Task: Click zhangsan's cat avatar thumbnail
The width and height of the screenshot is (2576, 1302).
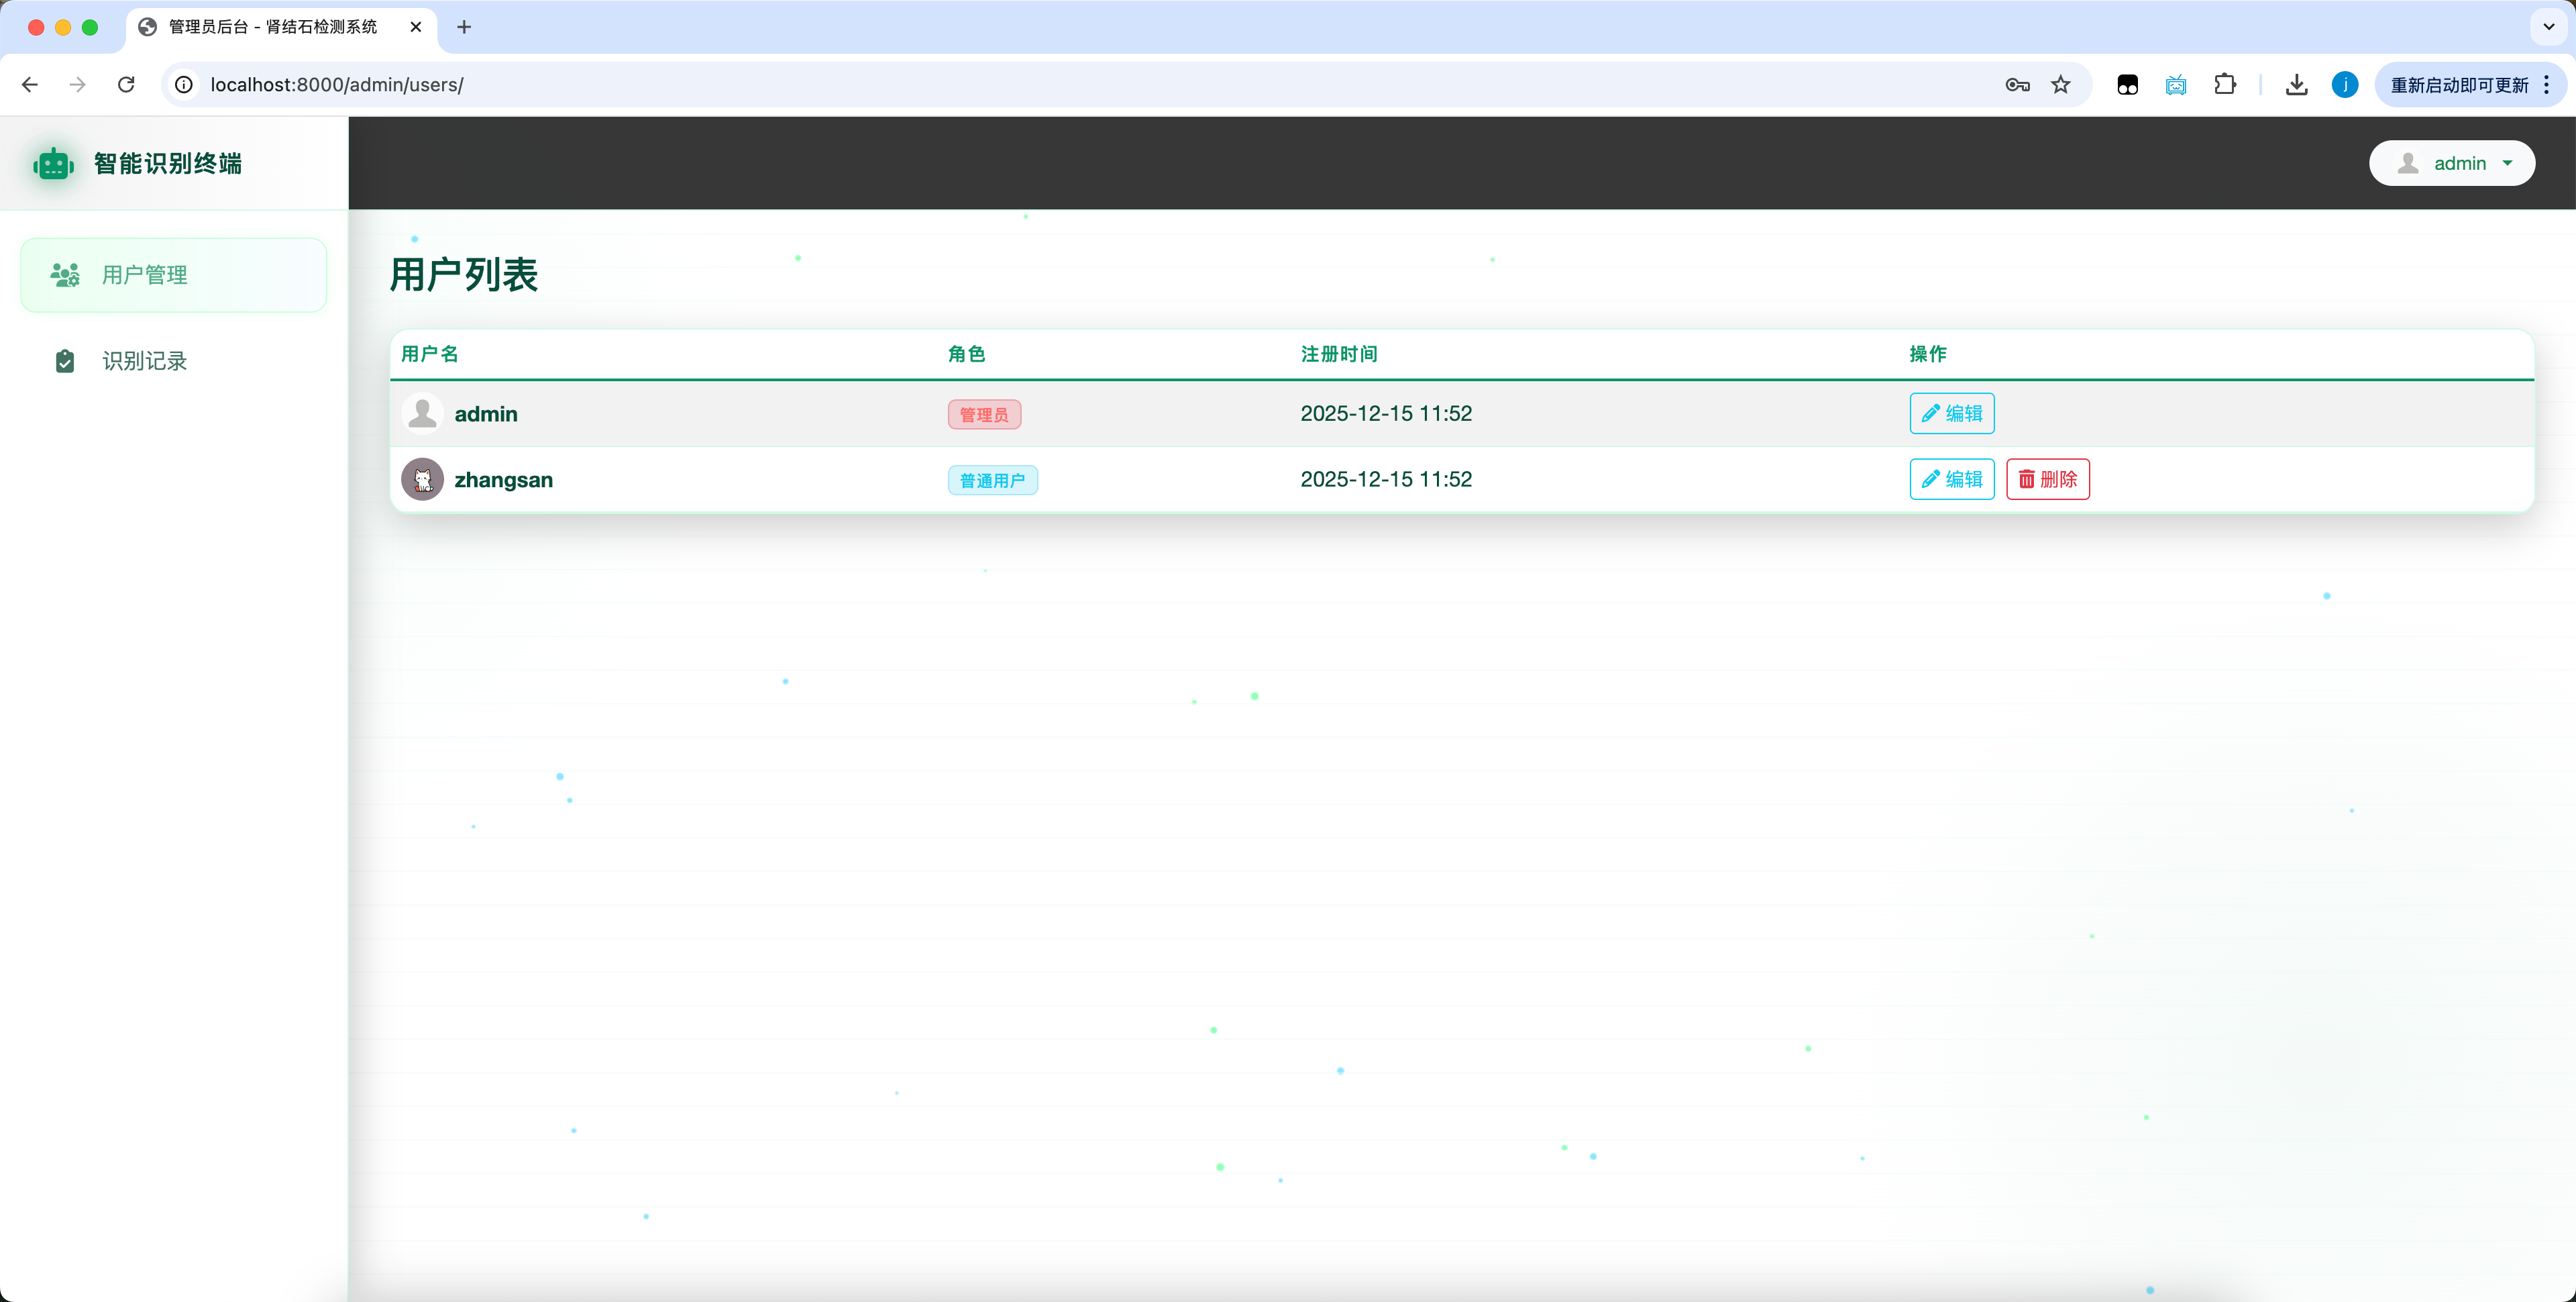Action: coord(423,479)
